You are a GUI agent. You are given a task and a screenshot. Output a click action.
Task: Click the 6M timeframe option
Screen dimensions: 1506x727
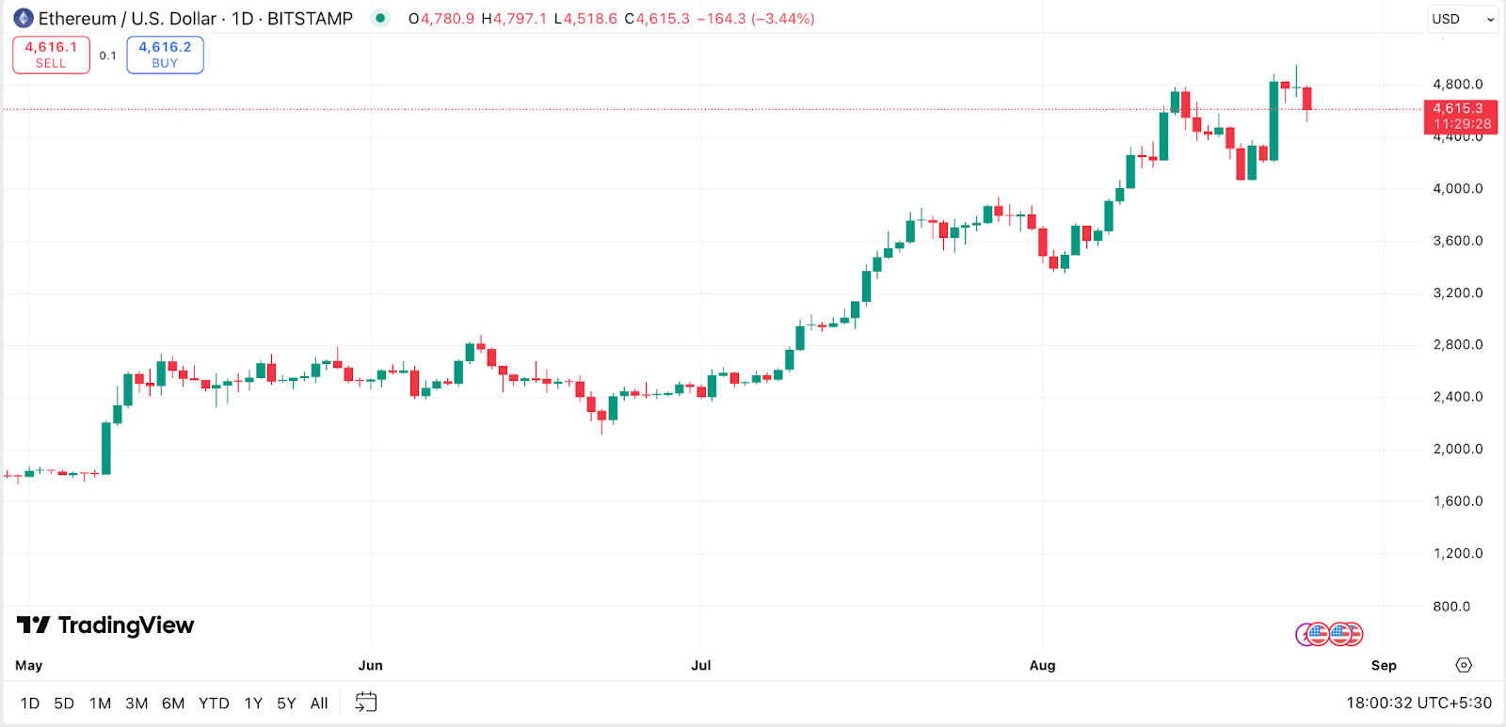173,703
